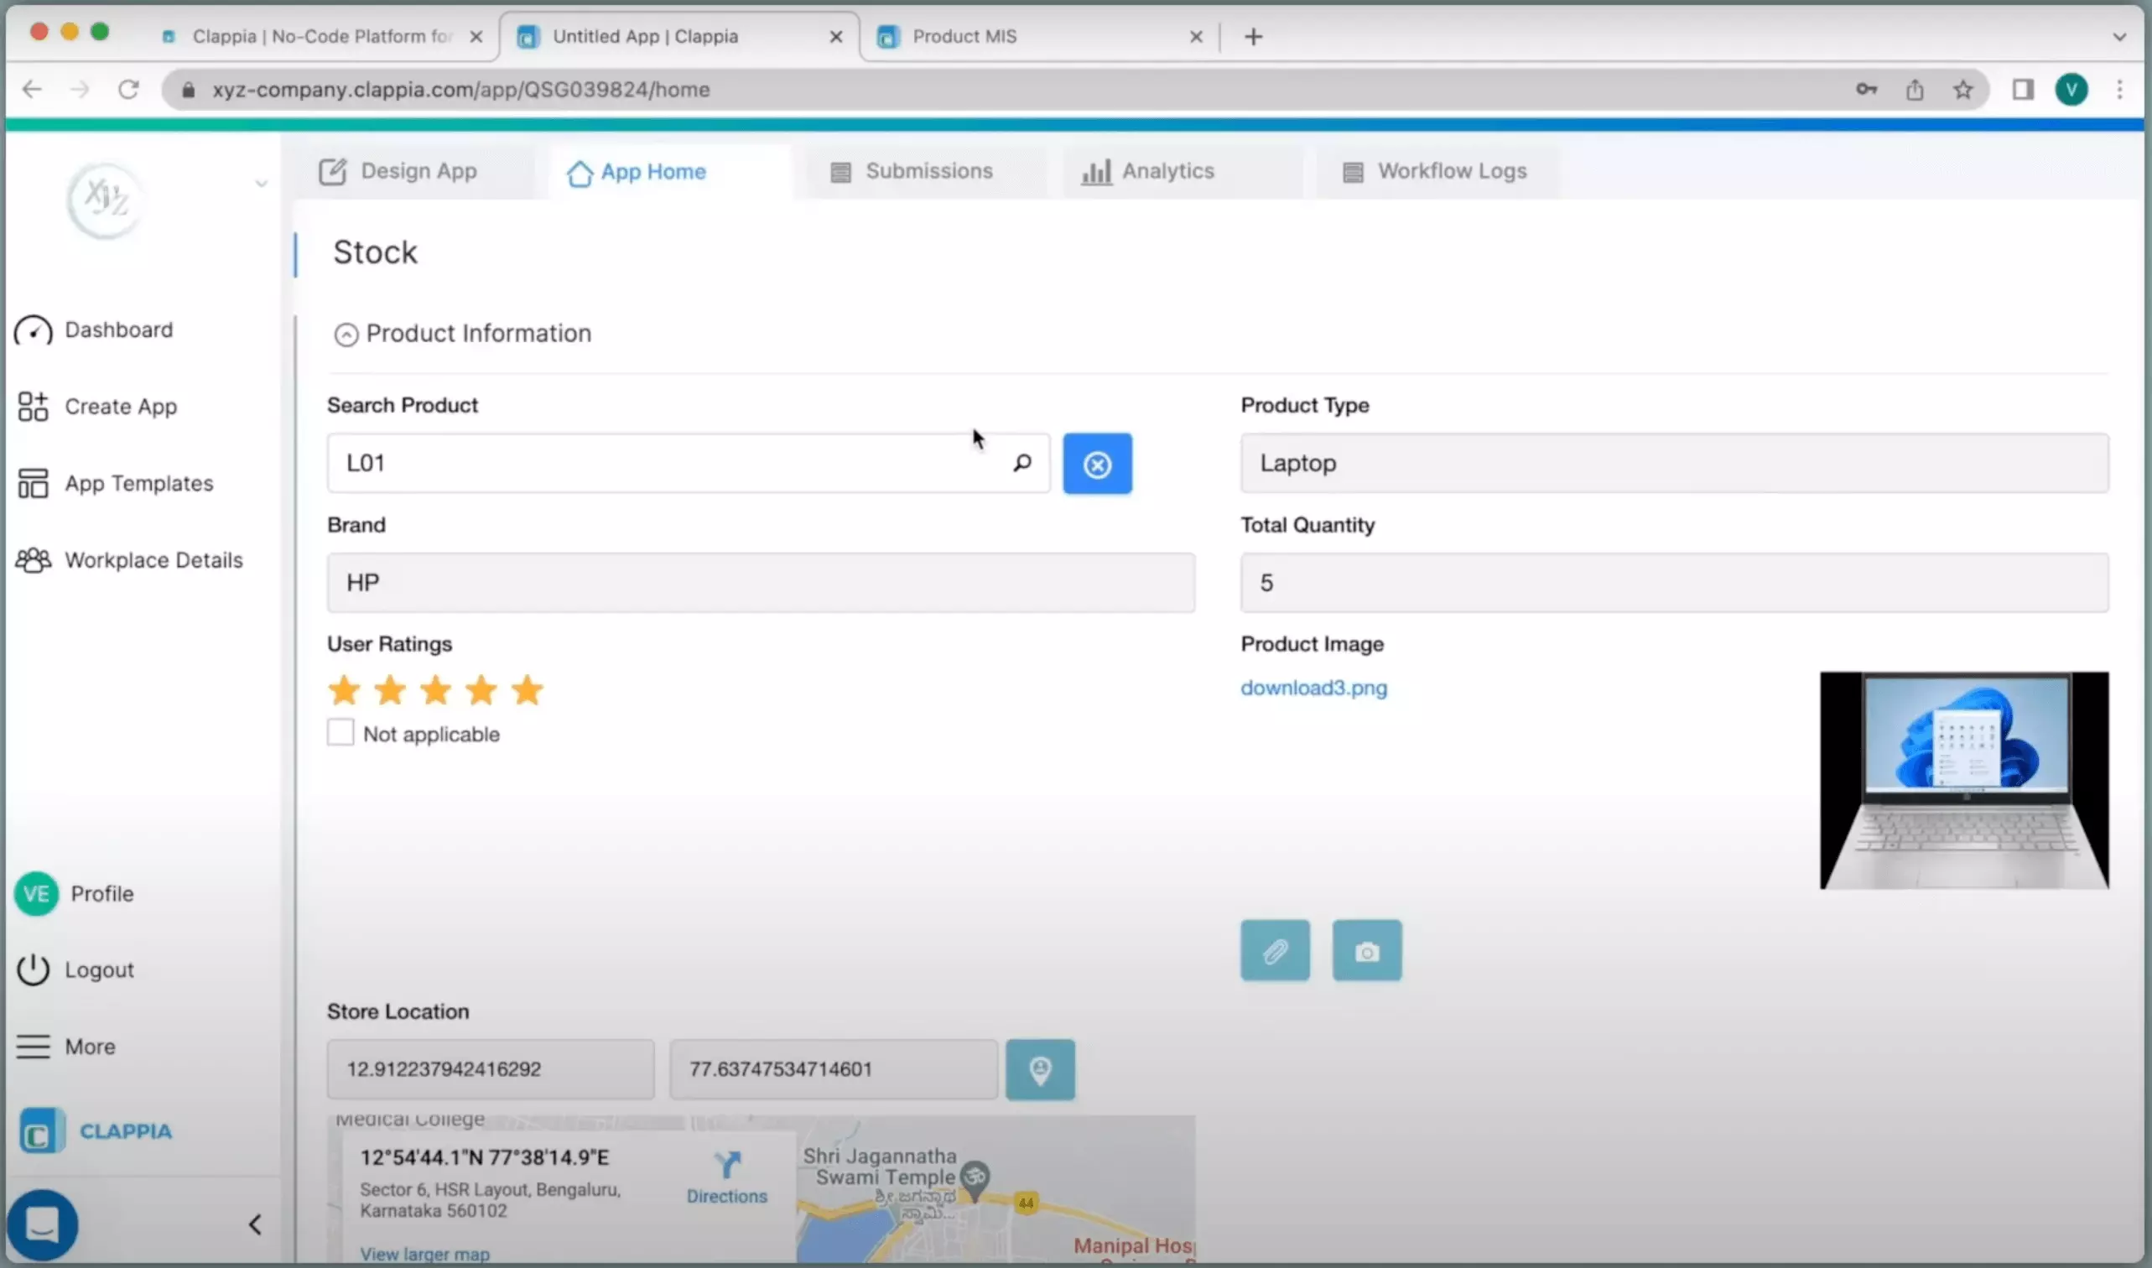Click the download3.png product image link

(1313, 687)
